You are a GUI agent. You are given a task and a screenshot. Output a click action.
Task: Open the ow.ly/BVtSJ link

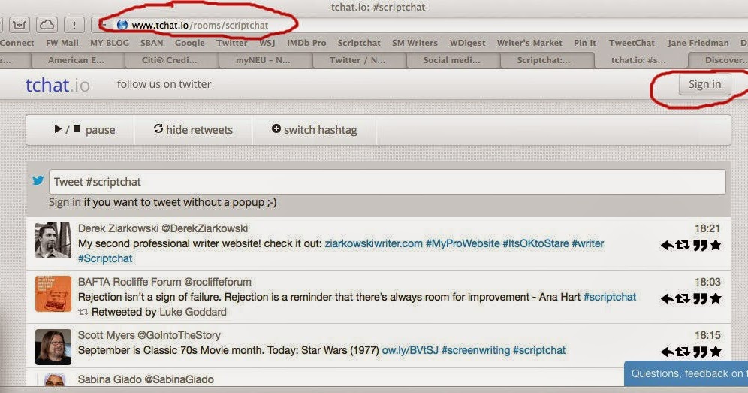click(410, 350)
